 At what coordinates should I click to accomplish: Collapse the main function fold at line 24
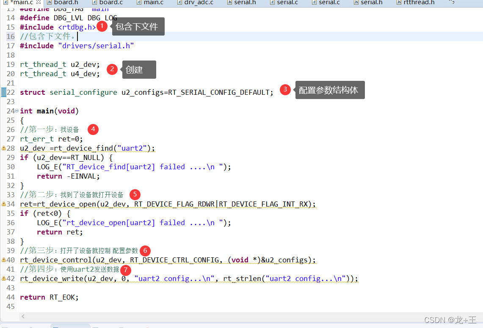point(17,110)
